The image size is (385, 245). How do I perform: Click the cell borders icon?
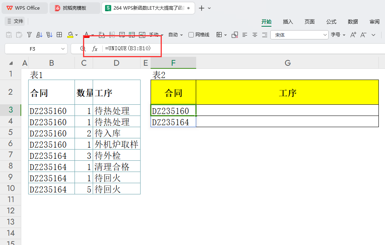click(x=219, y=35)
